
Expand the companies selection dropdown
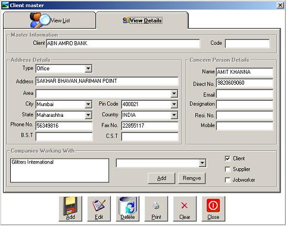(x=202, y=163)
